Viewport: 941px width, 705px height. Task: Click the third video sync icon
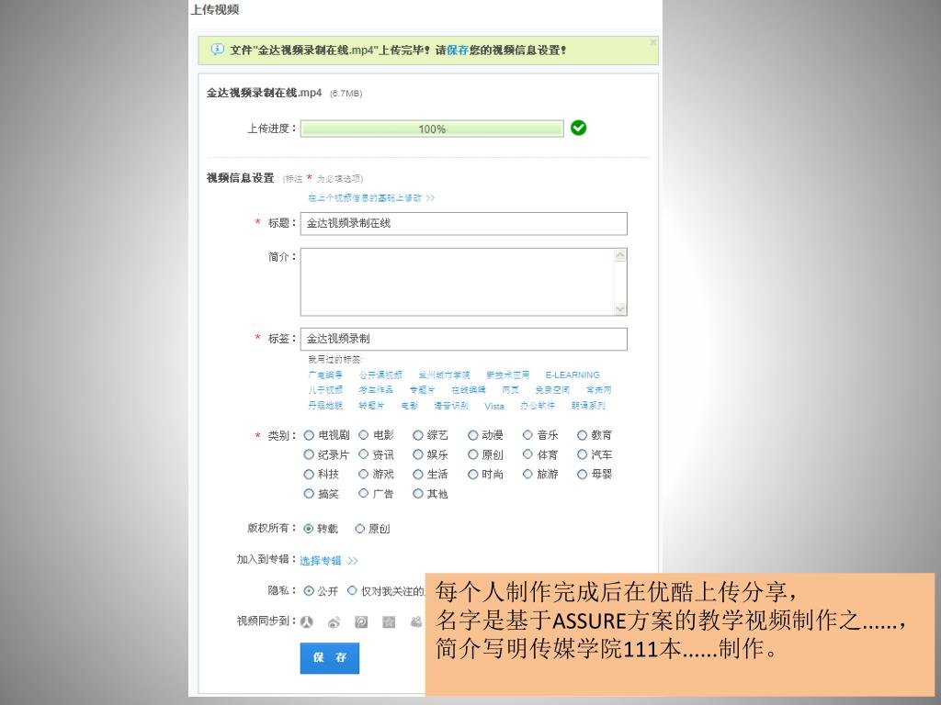click(361, 621)
